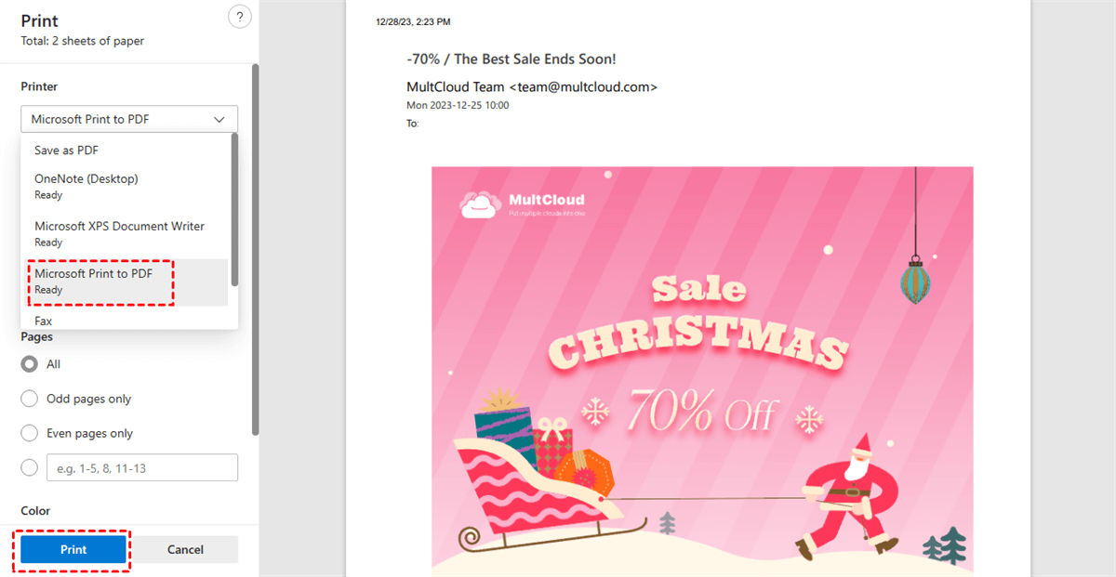Click the custom page range input field
Image resolution: width=1116 pixels, height=577 pixels.
tap(142, 467)
